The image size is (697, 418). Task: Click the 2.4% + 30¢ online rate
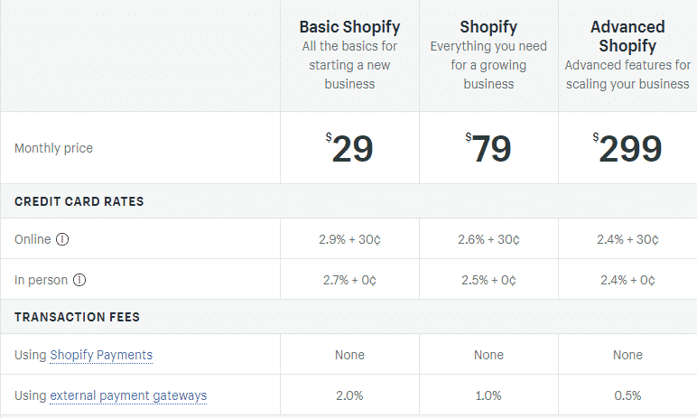pos(627,240)
